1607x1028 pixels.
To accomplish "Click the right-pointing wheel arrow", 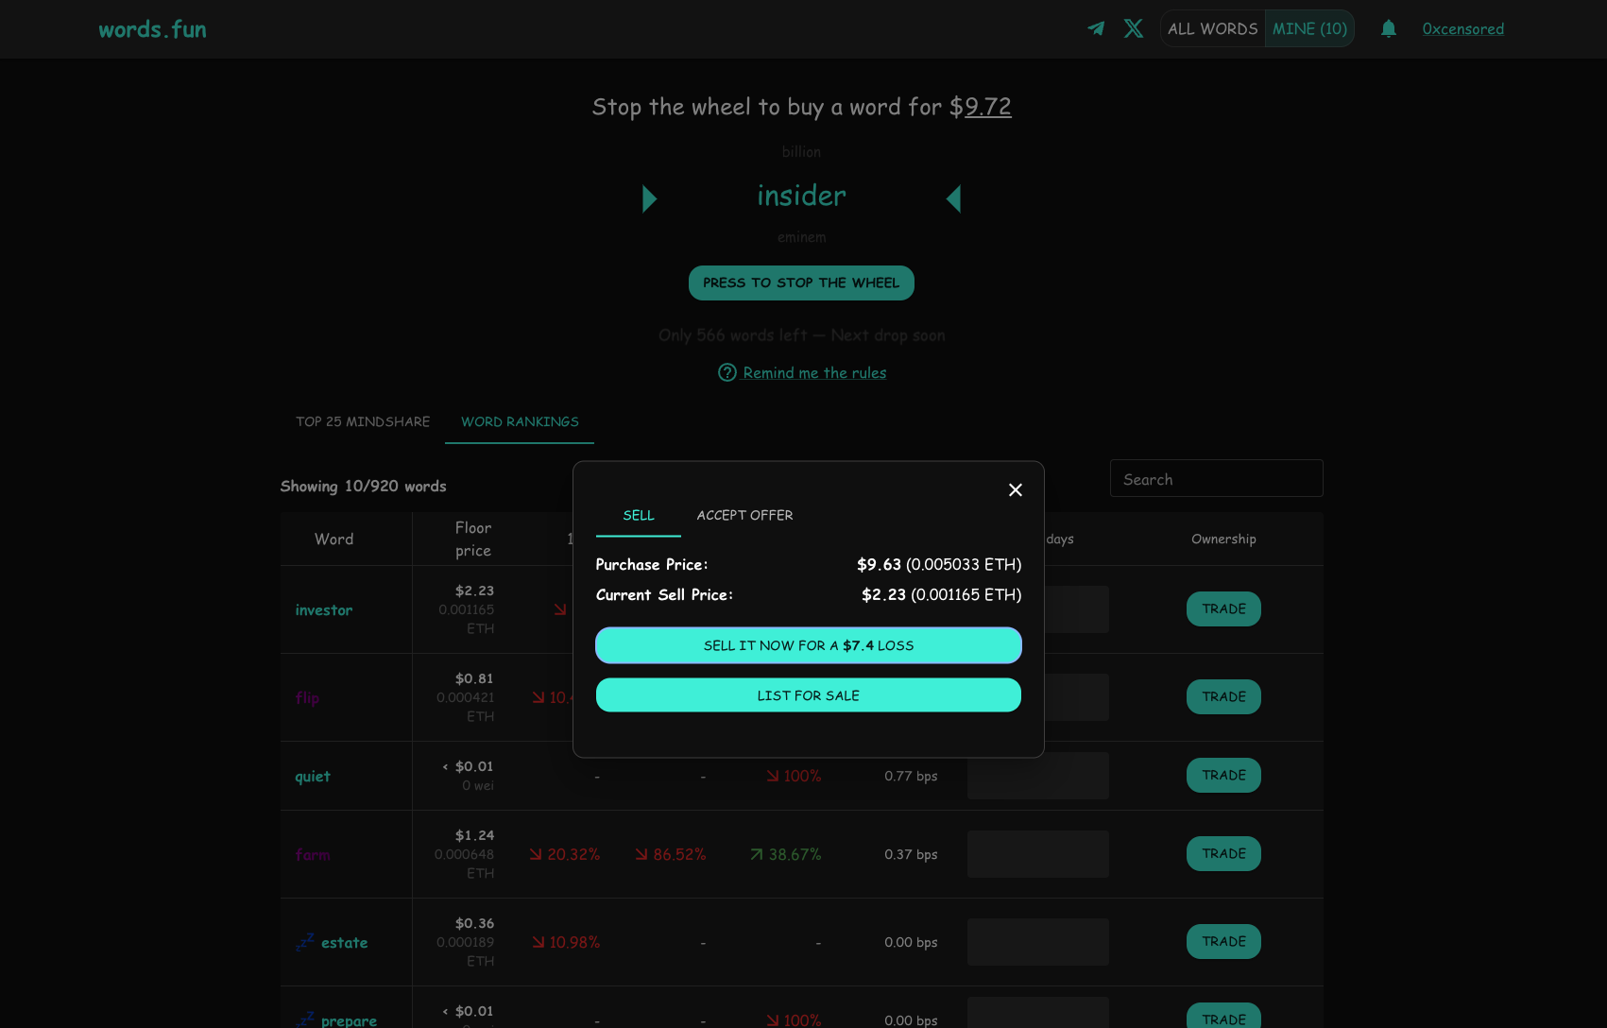I will (x=649, y=198).
